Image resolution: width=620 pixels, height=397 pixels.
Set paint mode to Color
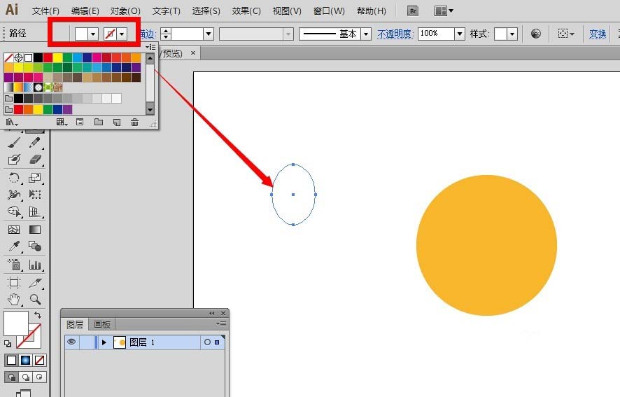[x=11, y=360]
